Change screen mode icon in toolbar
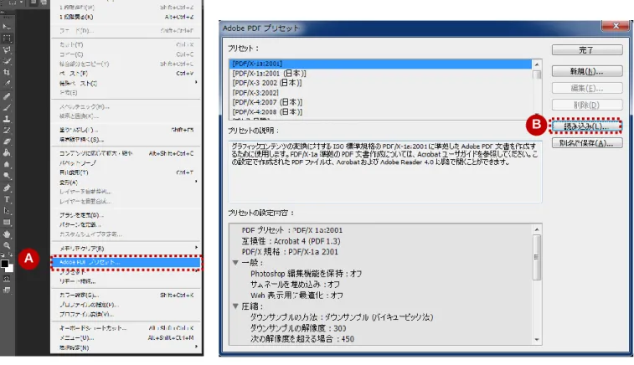Image resolution: width=634 pixels, height=365 pixels. (x=7, y=290)
